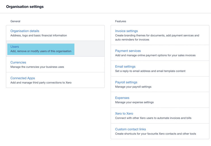This screenshot has width=211, height=146.
Task: Open the highlighted Users settings link
Action: [x=15, y=47]
